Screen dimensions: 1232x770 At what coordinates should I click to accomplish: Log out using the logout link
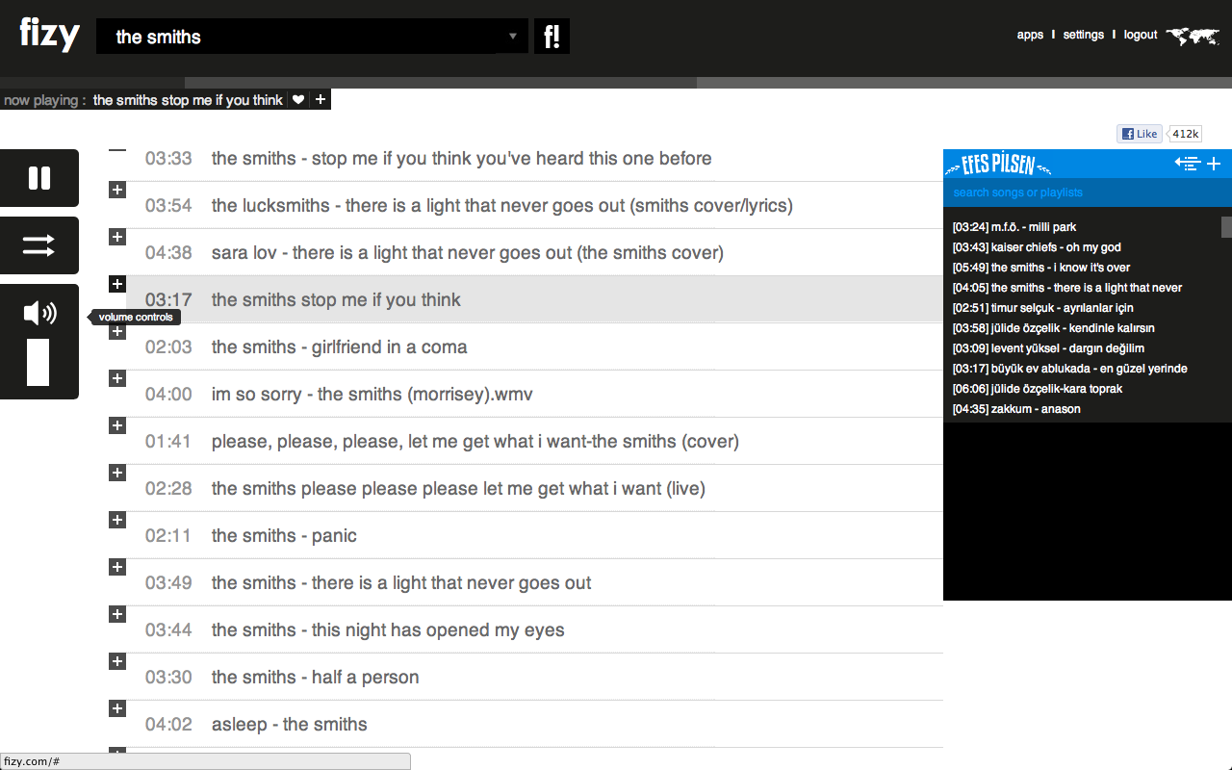click(x=1141, y=35)
